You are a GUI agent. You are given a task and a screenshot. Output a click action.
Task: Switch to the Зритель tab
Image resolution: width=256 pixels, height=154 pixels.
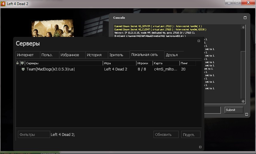click(x=119, y=55)
